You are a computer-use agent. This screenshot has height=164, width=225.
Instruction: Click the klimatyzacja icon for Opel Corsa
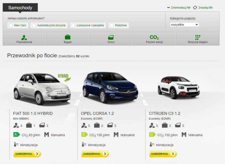tap(84, 144)
